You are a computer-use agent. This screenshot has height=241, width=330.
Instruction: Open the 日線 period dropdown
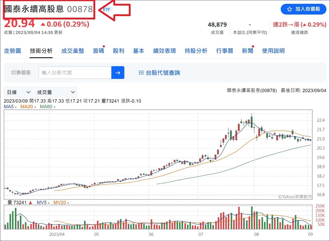point(18,92)
